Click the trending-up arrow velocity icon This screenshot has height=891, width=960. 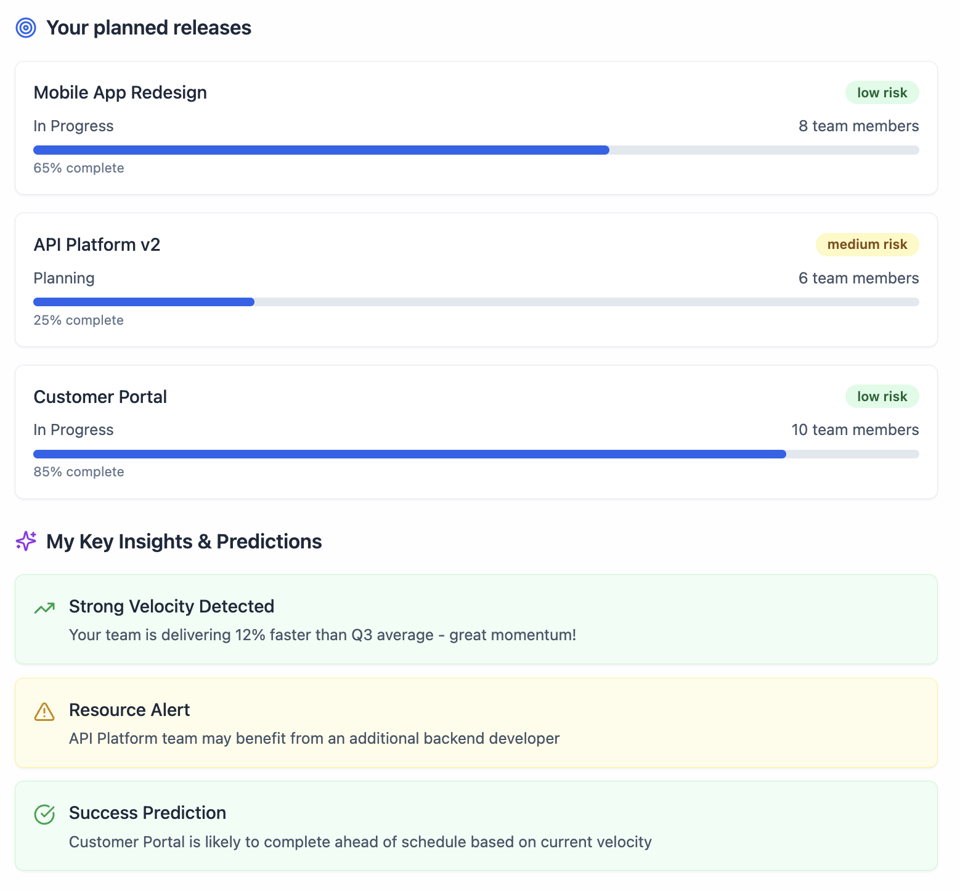pyautogui.click(x=44, y=608)
